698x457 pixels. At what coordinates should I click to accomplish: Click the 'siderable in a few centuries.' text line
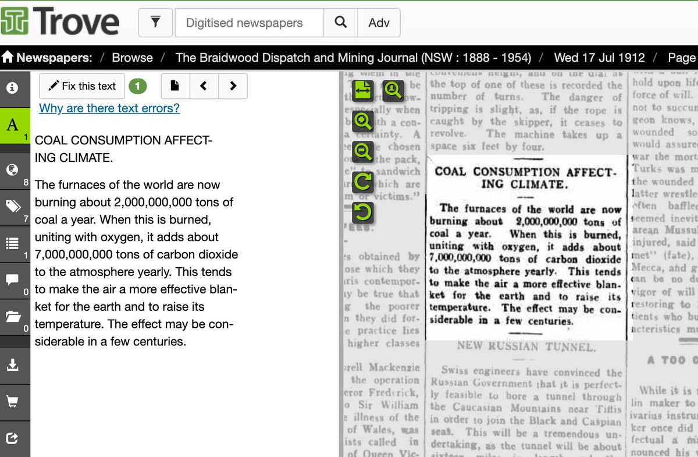(x=111, y=342)
